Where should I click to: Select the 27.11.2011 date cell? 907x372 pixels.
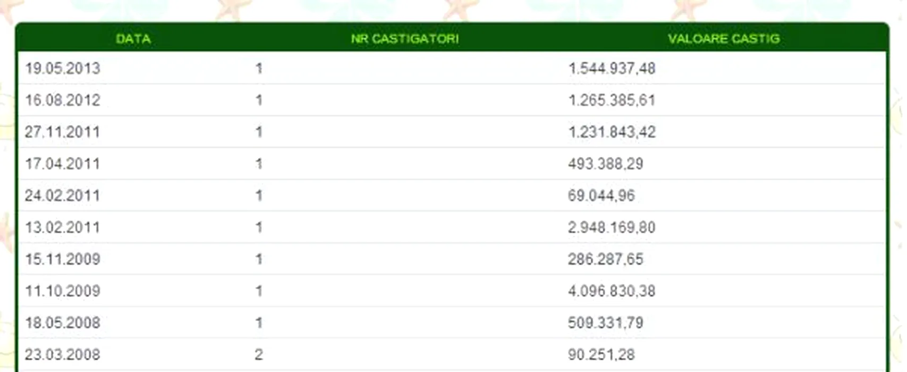click(x=63, y=132)
